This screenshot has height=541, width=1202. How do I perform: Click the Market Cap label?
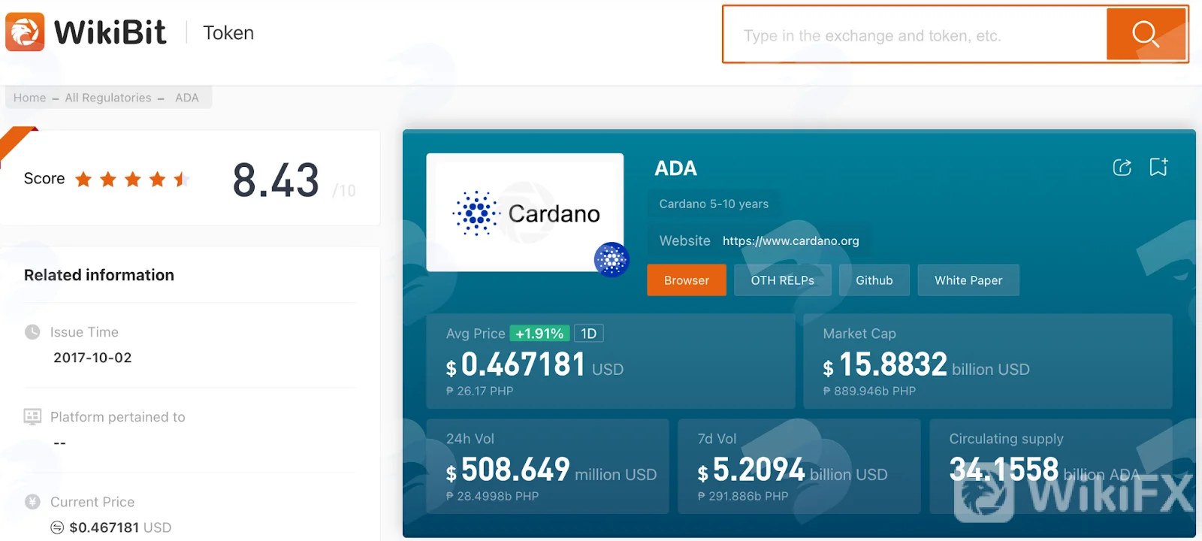(x=859, y=334)
